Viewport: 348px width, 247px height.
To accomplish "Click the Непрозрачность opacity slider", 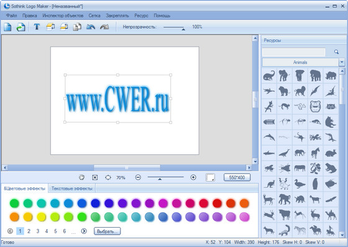I will click(174, 27).
